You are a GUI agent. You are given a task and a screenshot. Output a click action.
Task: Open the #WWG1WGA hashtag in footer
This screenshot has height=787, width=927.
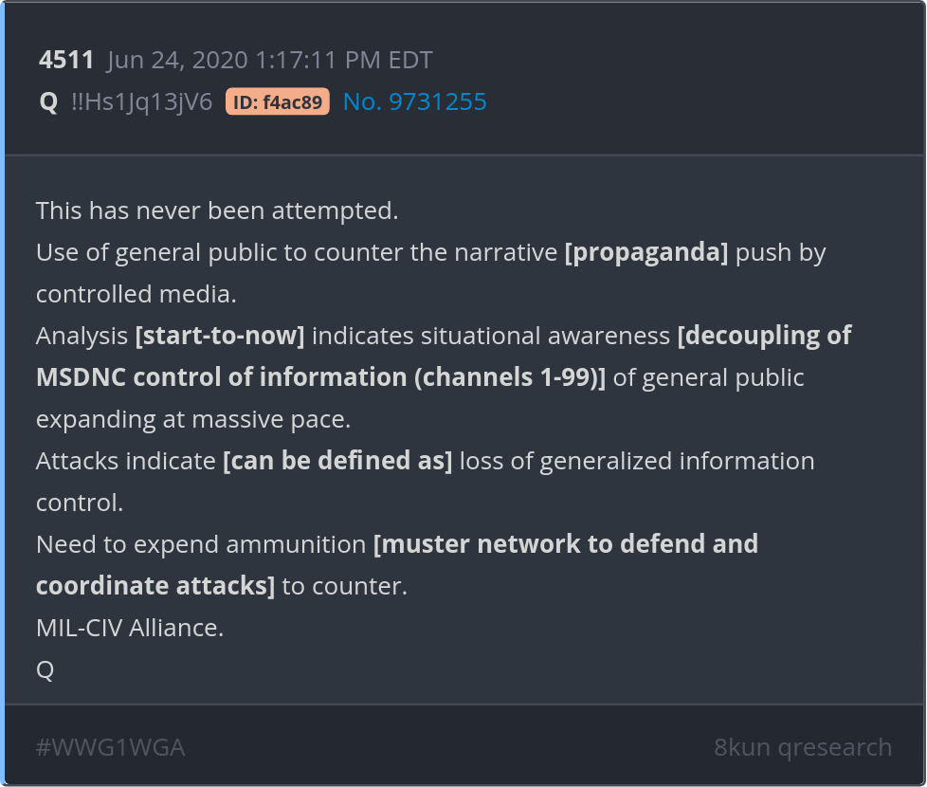[x=110, y=747]
